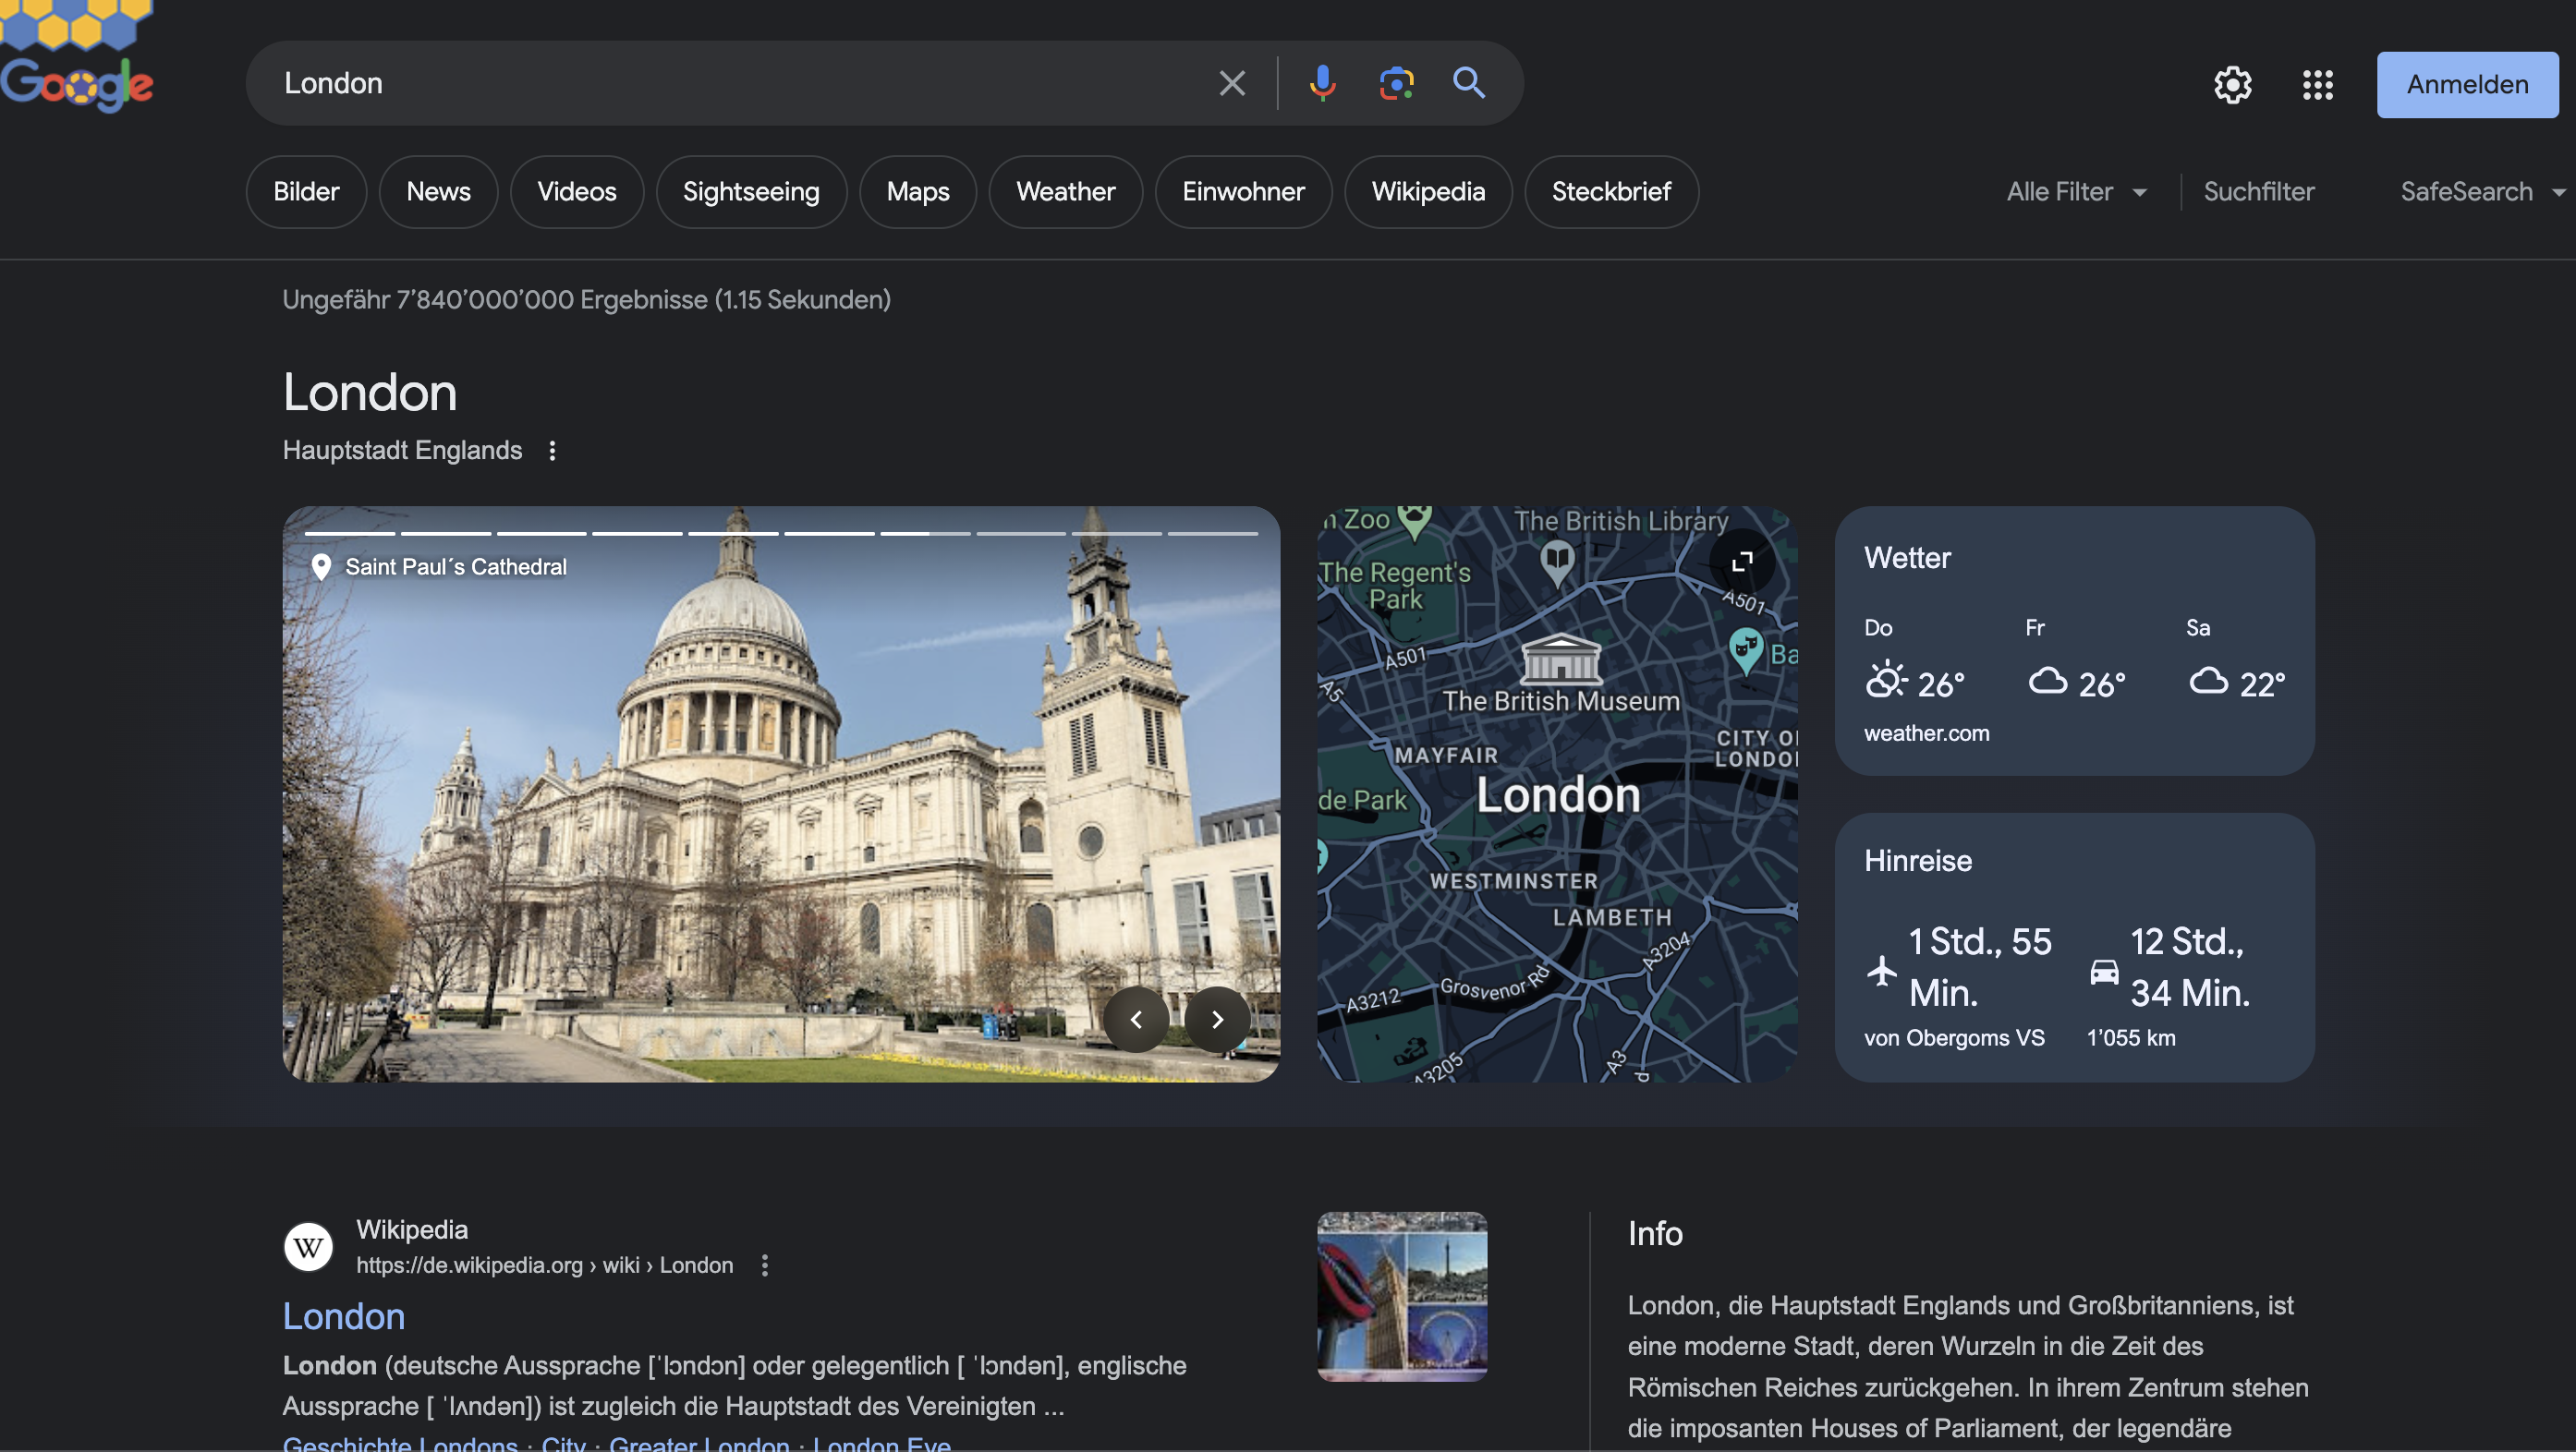This screenshot has height=1452, width=2576.
Task: Open the Suchfilter options
Action: pos(2258,192)
